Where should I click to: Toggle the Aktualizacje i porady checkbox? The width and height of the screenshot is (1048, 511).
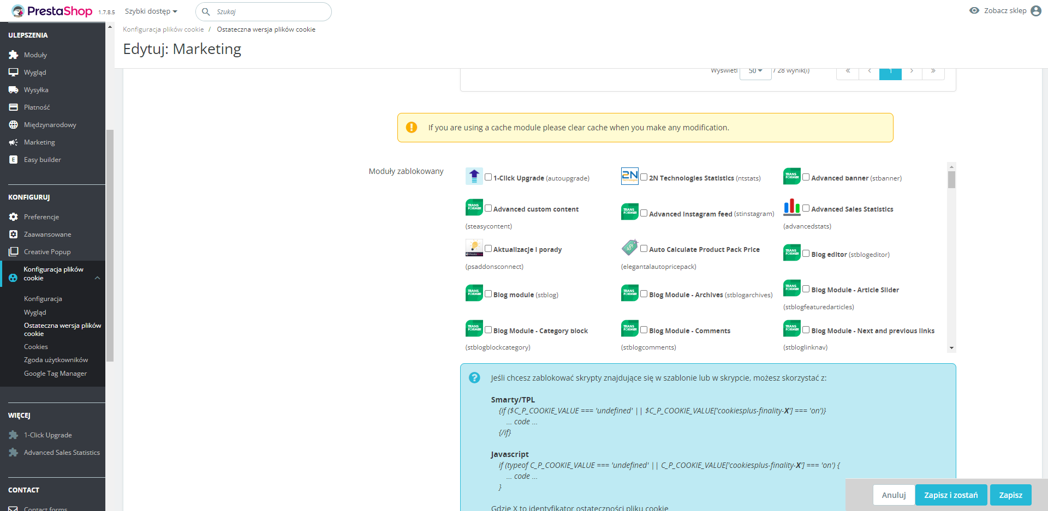click(489, 249)
